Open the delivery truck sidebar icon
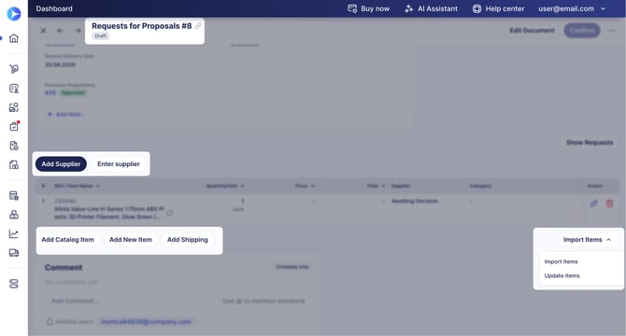 click(14, 253)
